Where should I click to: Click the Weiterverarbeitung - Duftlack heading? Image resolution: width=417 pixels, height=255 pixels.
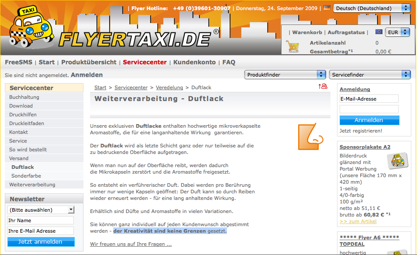[159, 99]
